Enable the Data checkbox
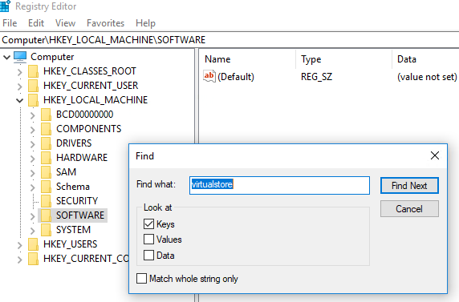The width and height of the screenshot is (459, 302). pyautogui.click(x=148, y=255)
